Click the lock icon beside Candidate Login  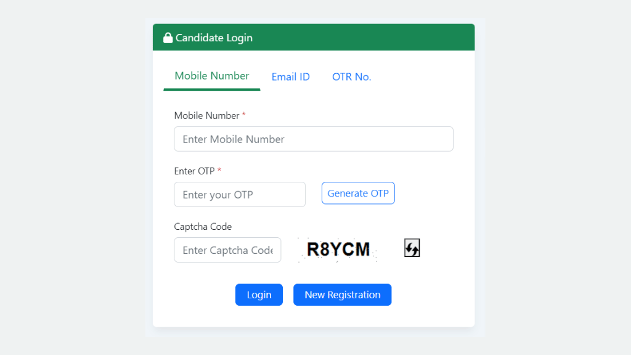click(x=168, y=37)
